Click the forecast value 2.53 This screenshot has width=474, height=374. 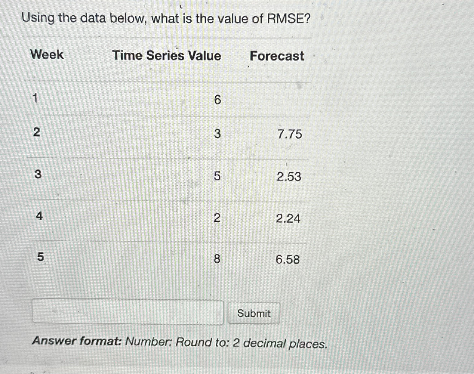[289, 178]
